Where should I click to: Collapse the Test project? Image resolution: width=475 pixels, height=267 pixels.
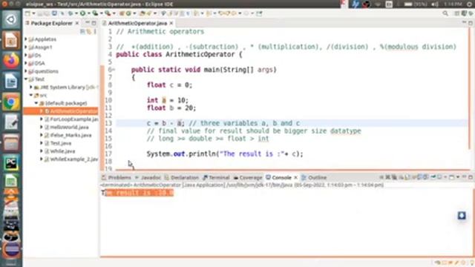click(x=26, y=79)
